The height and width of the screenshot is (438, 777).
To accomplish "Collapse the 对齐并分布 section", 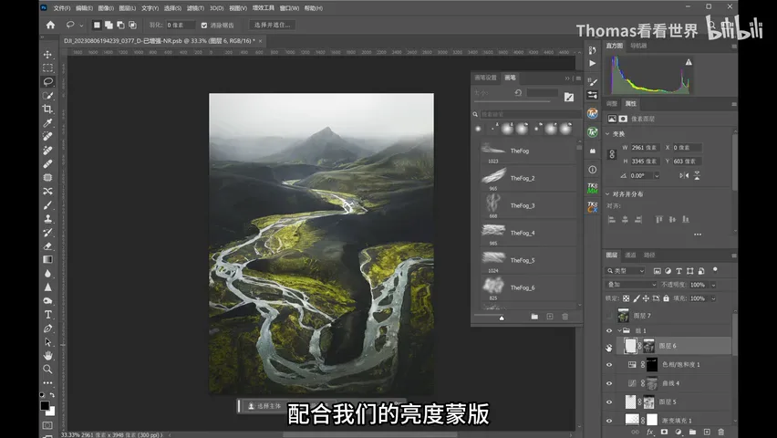I will (x=607, y=194).
